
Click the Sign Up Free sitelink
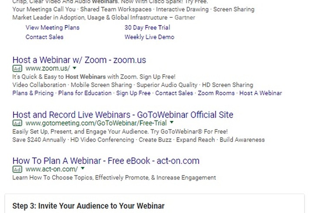[133, 93]
